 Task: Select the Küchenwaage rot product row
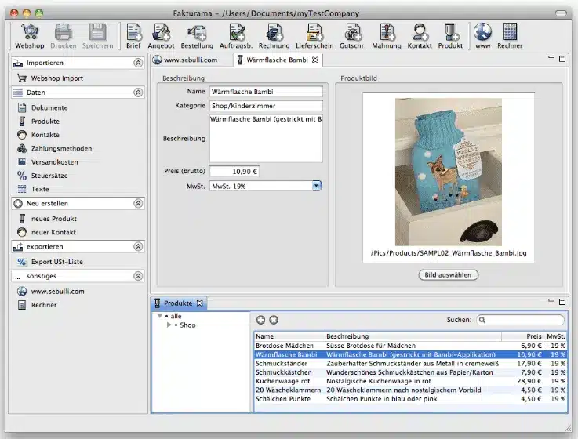click(x=282, y=380)
